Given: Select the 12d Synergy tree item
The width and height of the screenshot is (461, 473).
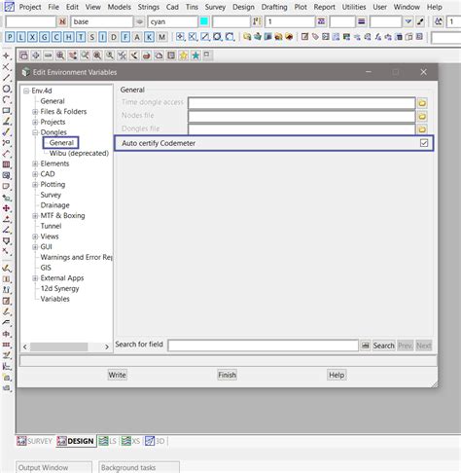Looking at the screenshot, I should 59,288.
